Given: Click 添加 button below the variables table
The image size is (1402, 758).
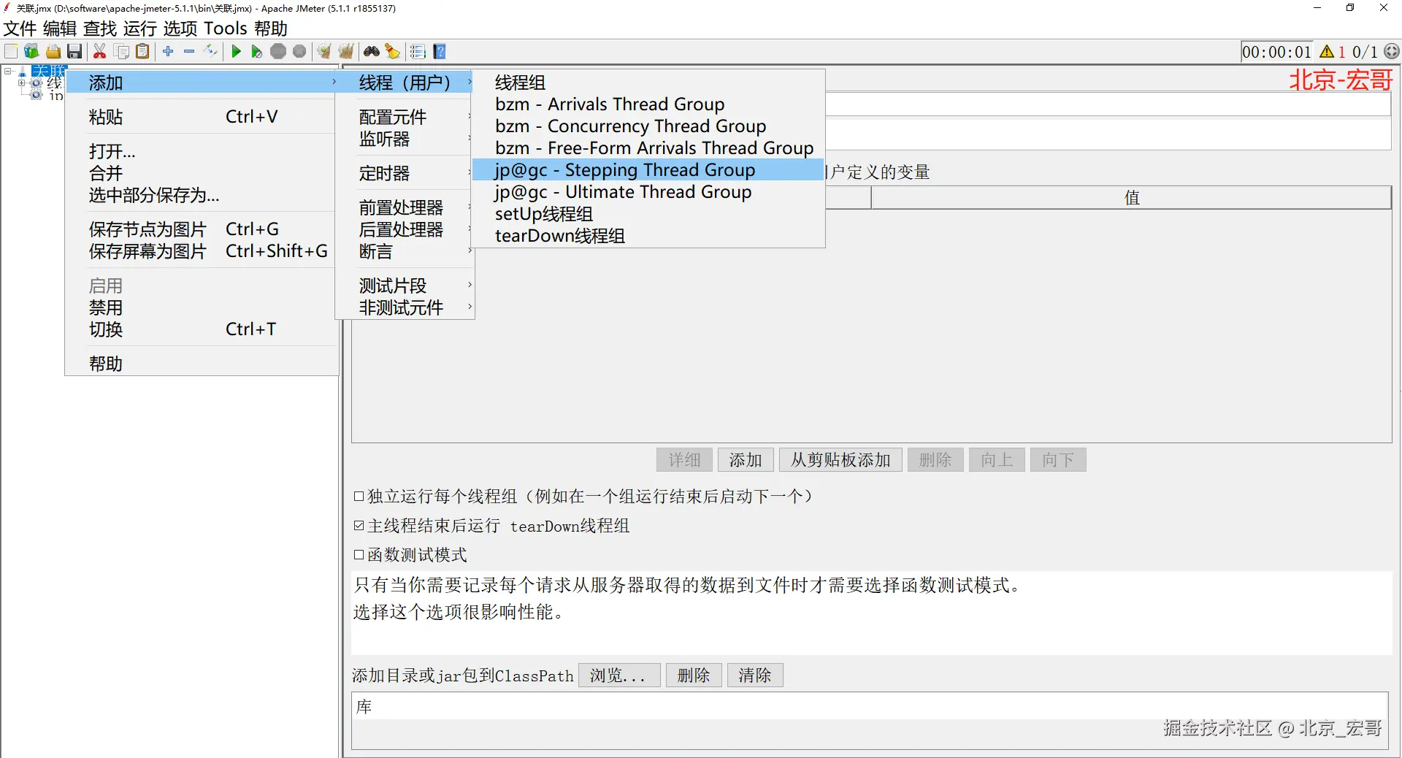Looking at the screenshot, I should pyautogui.click(x=746, y=460).
